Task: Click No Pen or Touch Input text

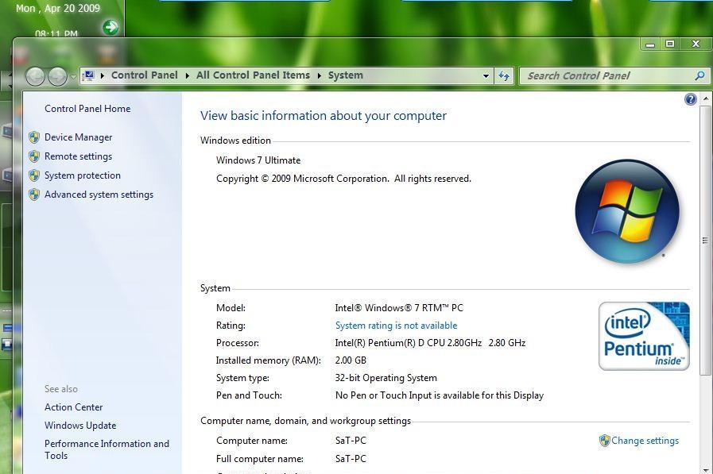Action: pyautogui.click(x=440, y=395)
